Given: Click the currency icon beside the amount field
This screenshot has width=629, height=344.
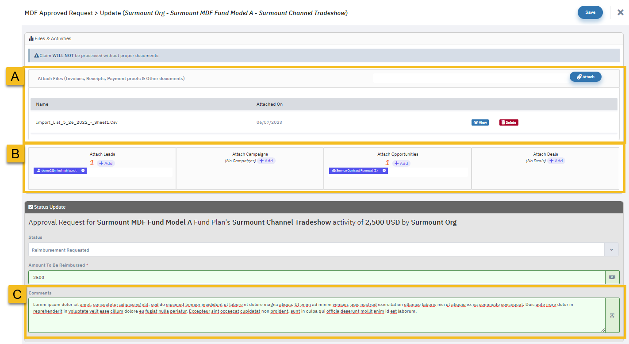Looking at the screenshot, I should coord(612,277).
